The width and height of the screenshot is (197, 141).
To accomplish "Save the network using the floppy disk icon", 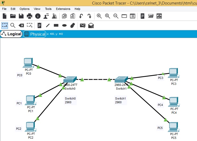I will 21,16.
